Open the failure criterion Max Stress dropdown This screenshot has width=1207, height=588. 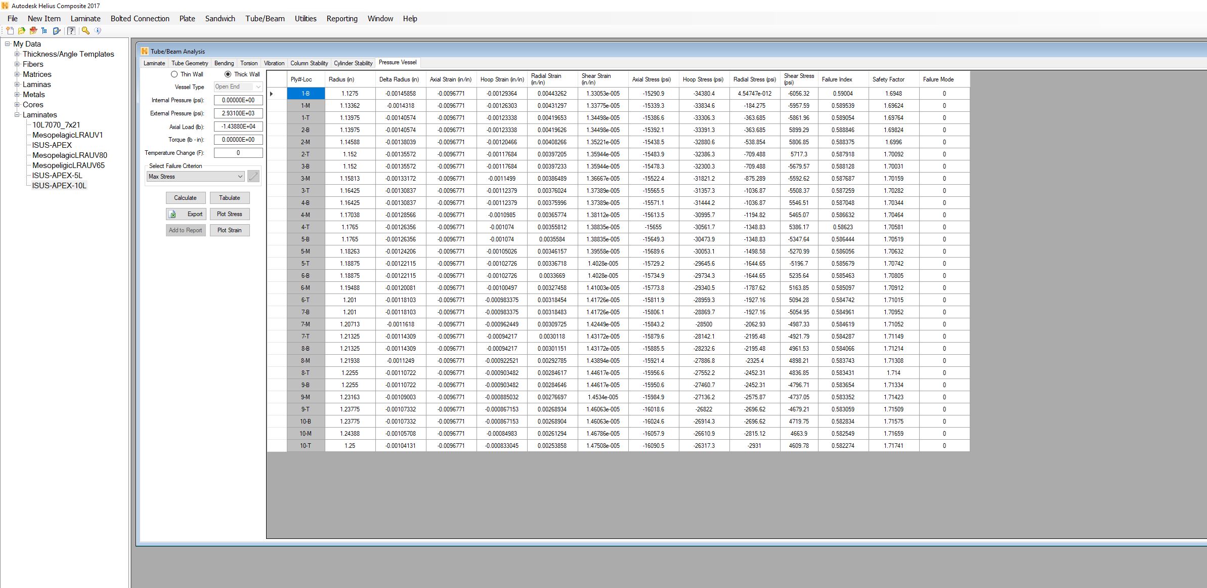click(195, 177)
